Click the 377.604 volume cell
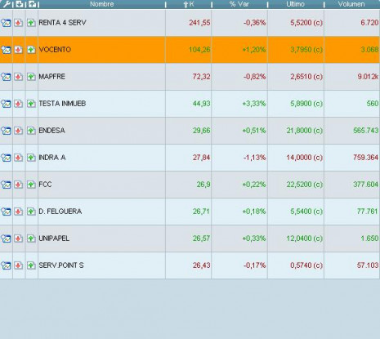Screen dimensions: 380x339 (366, 185)
